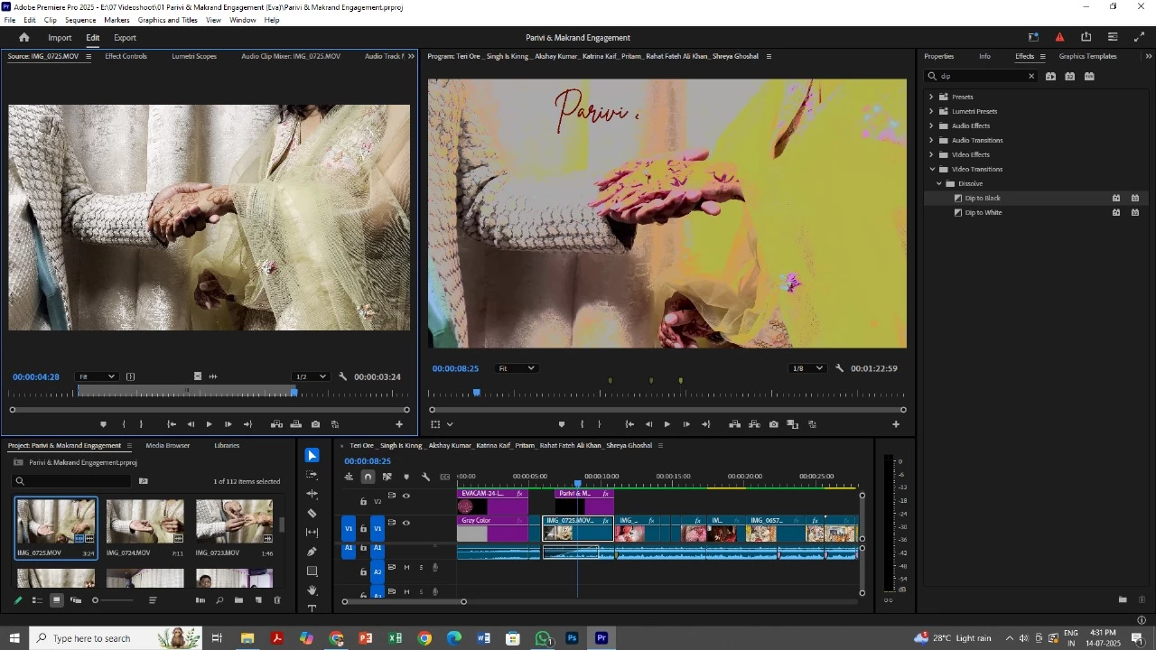
Task: Click the Home icon in header bar
Action: point(24,38)
